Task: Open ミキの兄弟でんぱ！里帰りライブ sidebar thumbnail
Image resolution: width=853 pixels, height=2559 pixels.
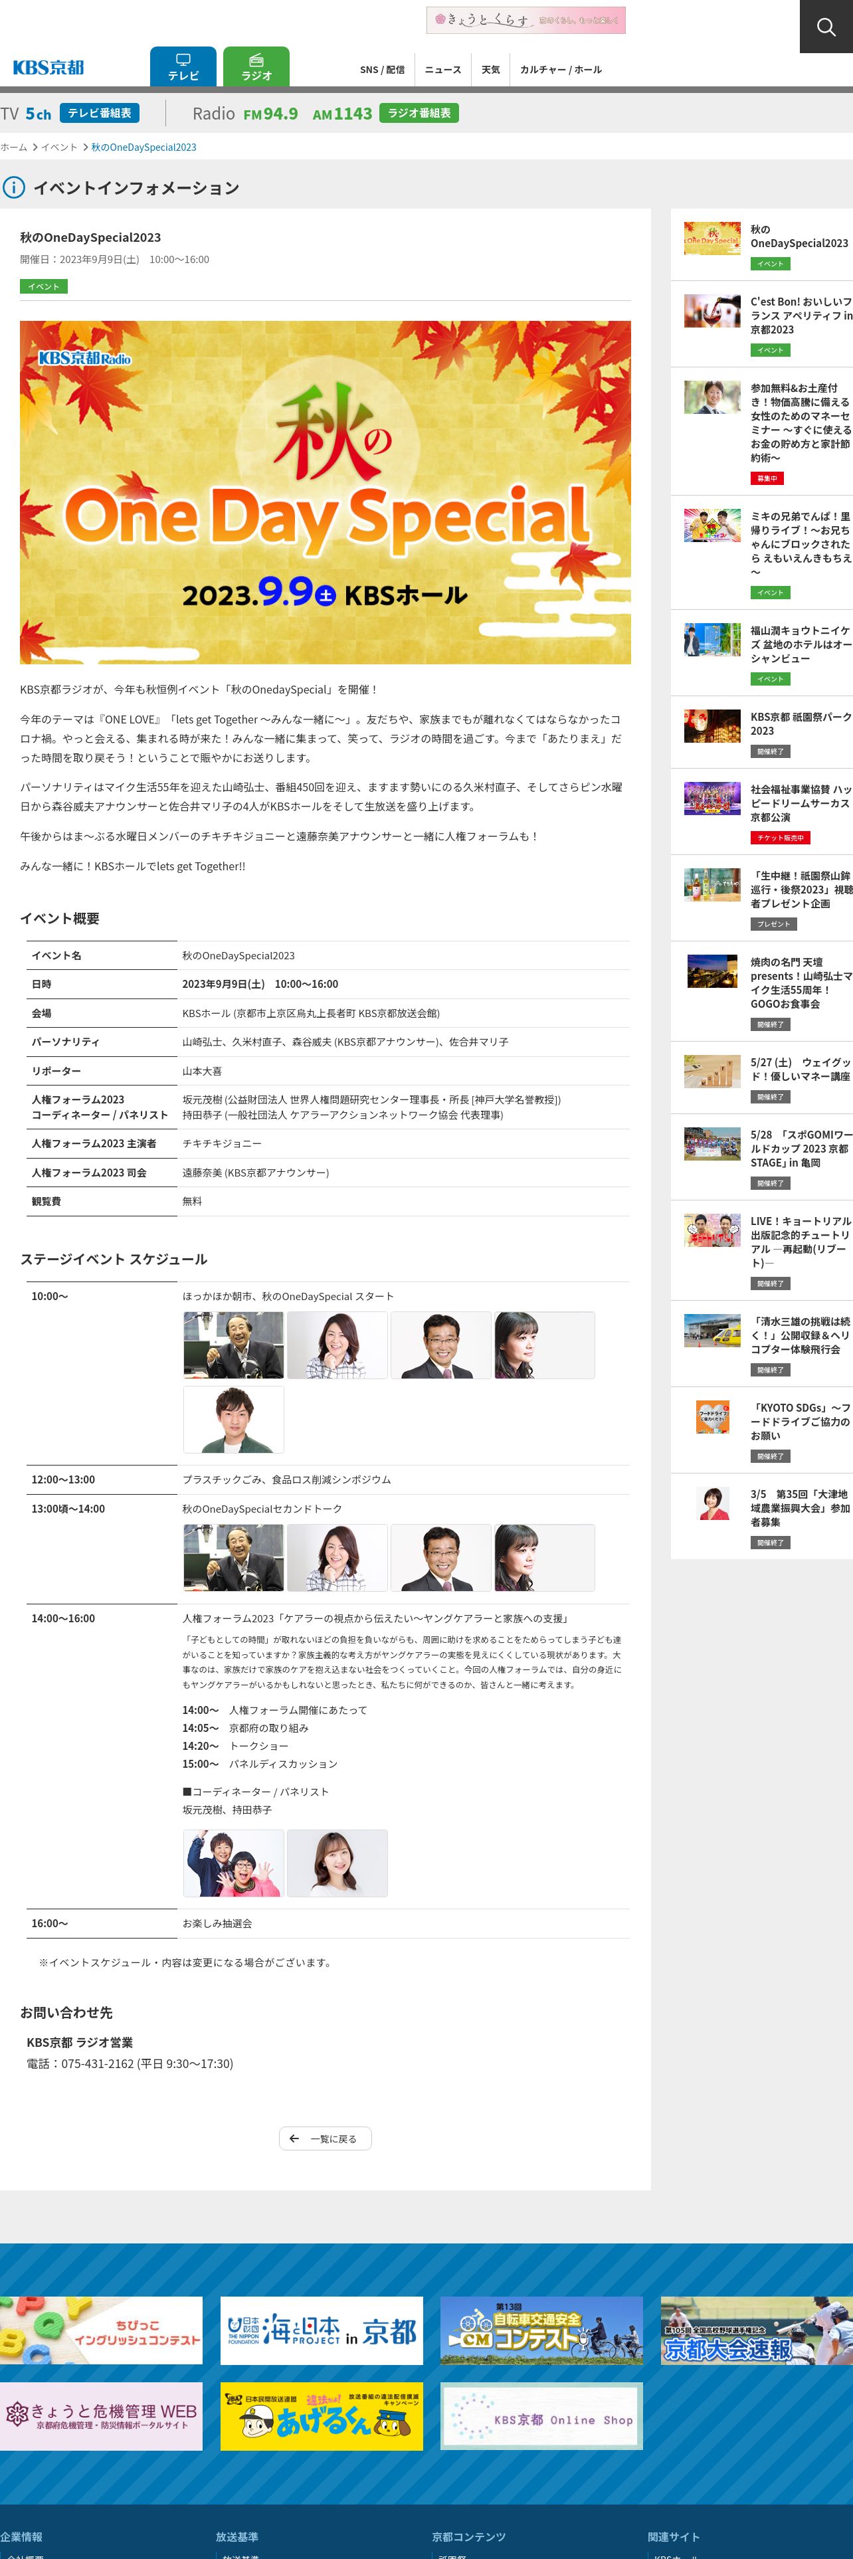Action: pos(713,525)
